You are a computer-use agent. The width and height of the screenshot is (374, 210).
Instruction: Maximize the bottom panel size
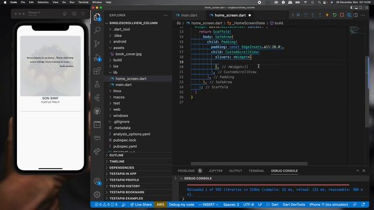(x=357, y=171)
